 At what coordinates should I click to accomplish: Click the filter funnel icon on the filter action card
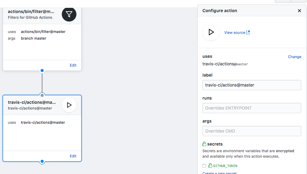69,14
